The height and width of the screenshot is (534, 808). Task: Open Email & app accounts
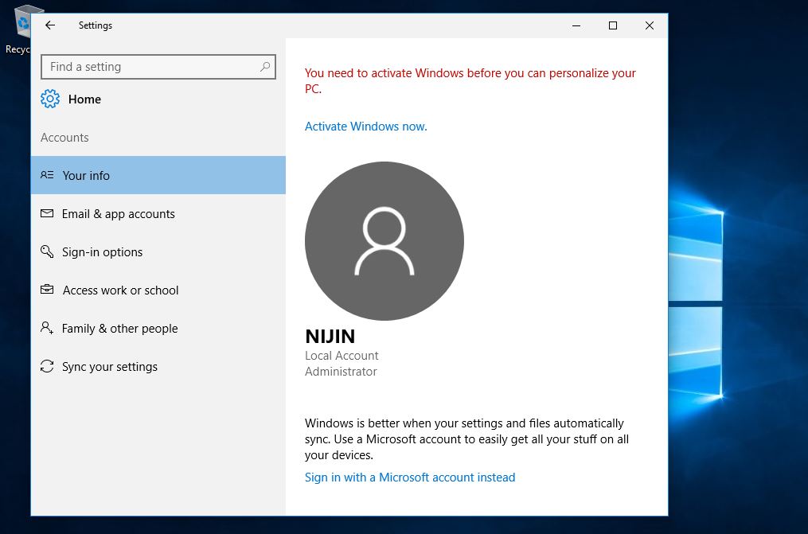(158, 213)
